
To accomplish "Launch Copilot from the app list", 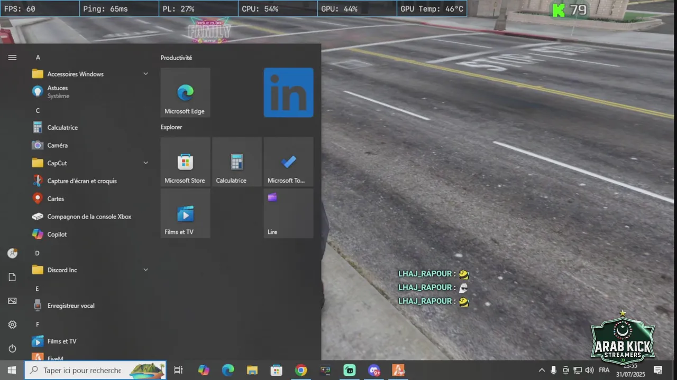I will [91, 234].
